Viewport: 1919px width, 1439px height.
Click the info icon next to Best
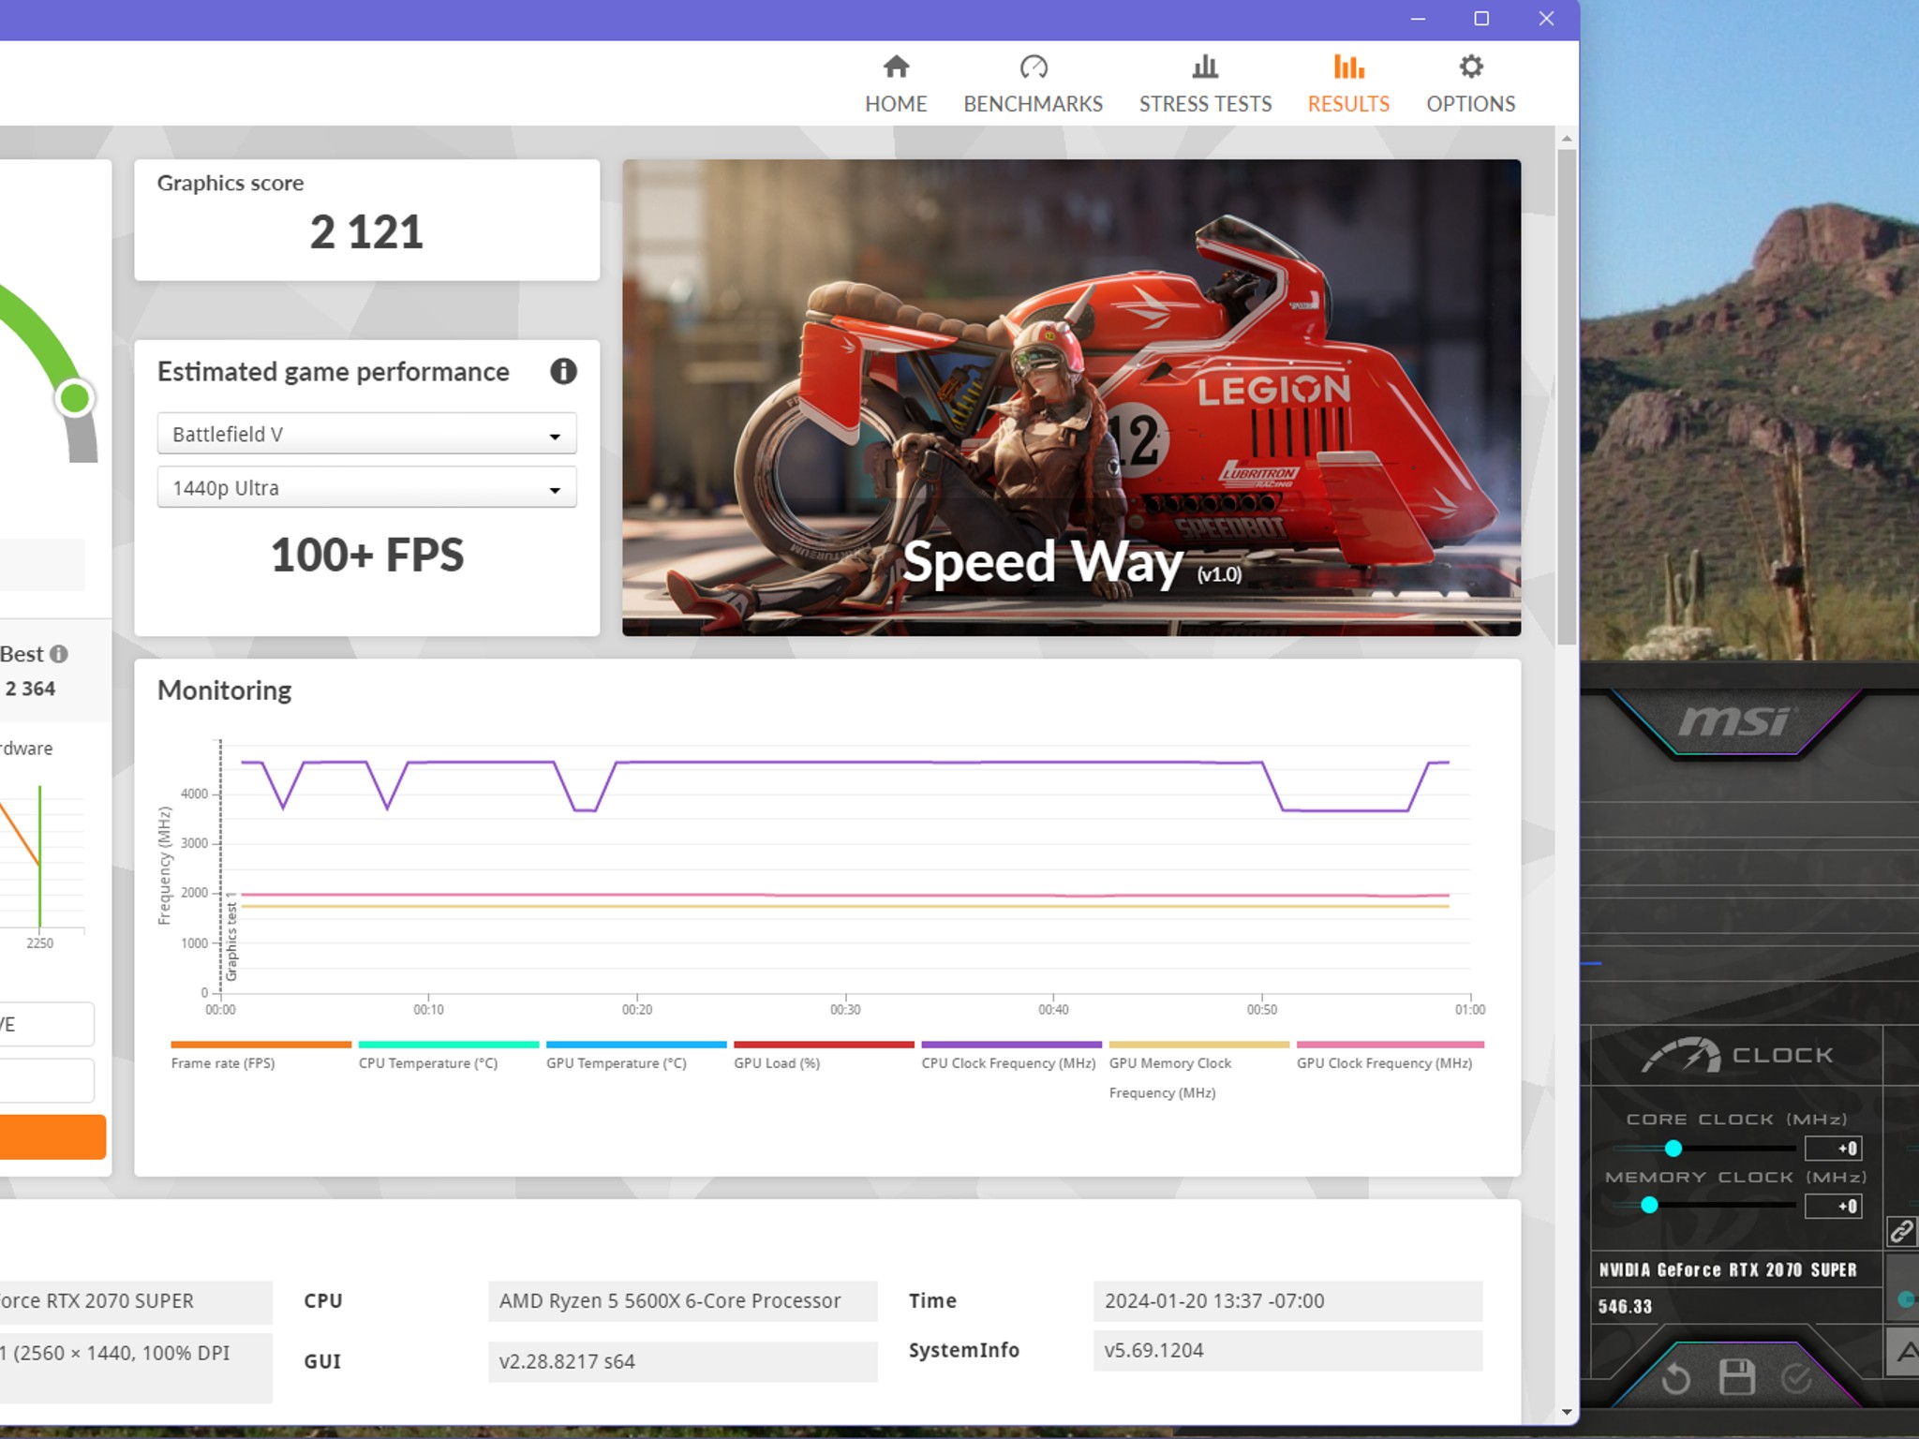pos(59,654)
